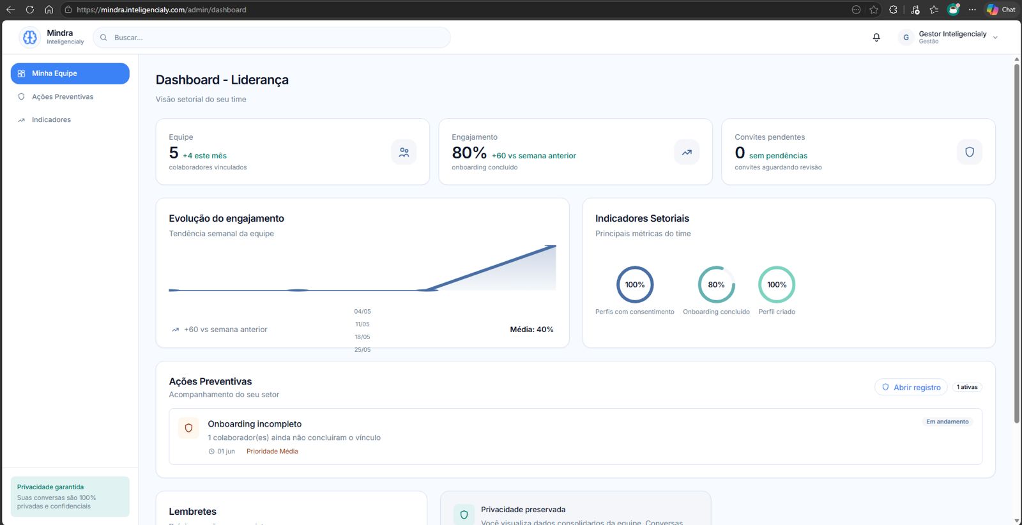This screenshot has width=1022, height=525.
Task: Open the browser favorites list icon
Action: coord(934,10)
